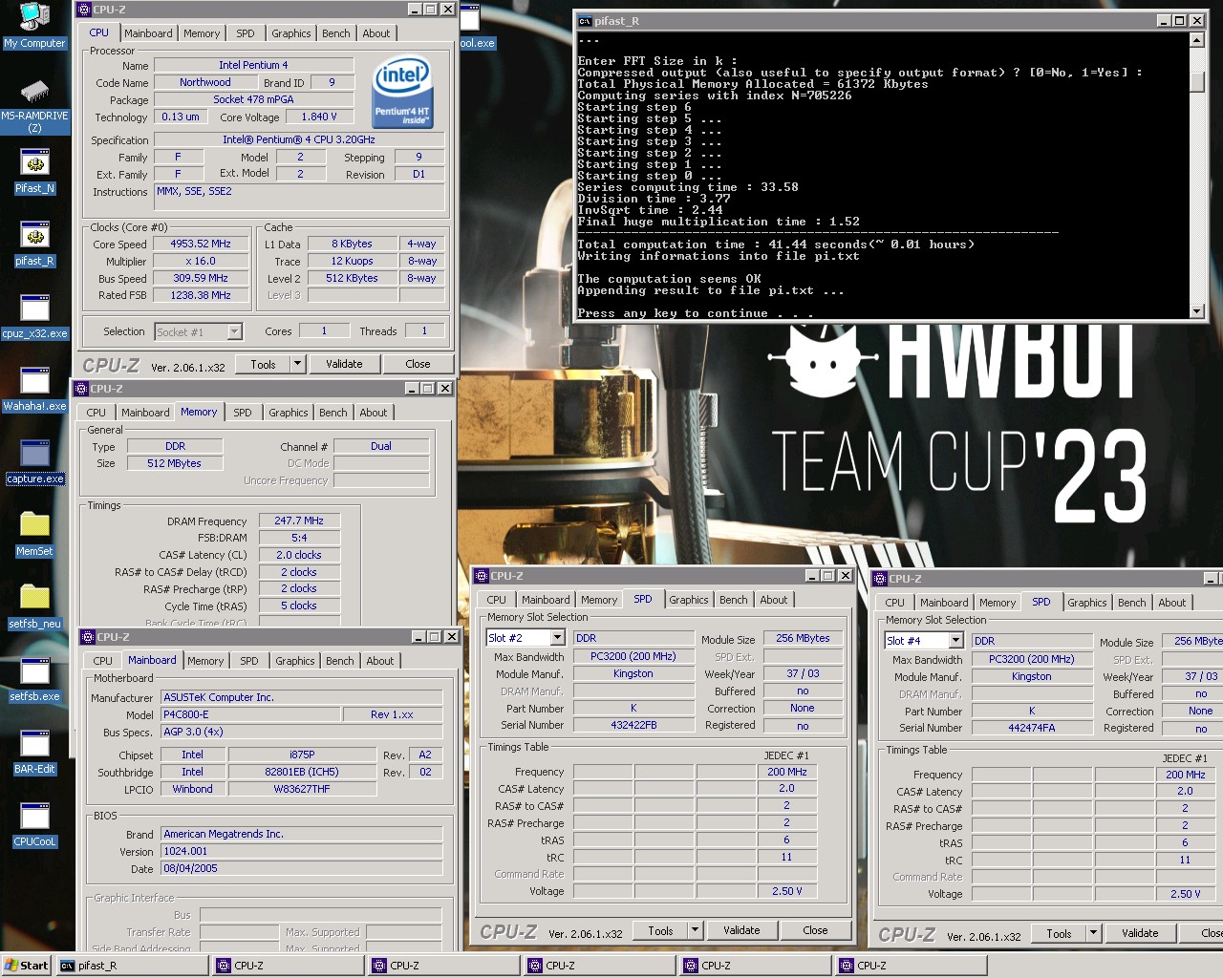Viewport: 1223px width, 978px height.
Task: Click the Northwood code name field
Action: (204, 82)
